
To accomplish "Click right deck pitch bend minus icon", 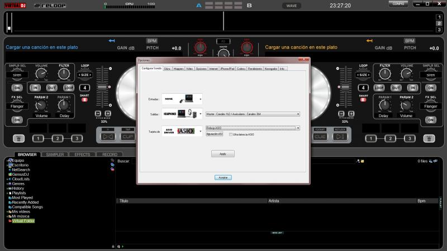I will (x=341, y=114).
